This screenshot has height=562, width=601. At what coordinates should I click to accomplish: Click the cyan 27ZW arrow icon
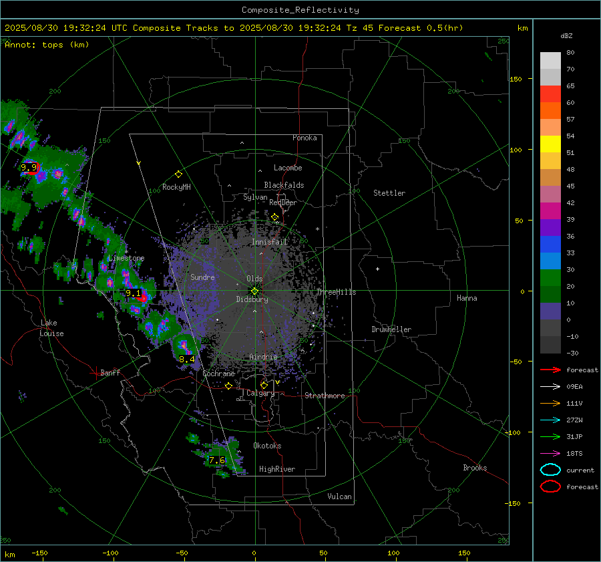pos(550,420)
